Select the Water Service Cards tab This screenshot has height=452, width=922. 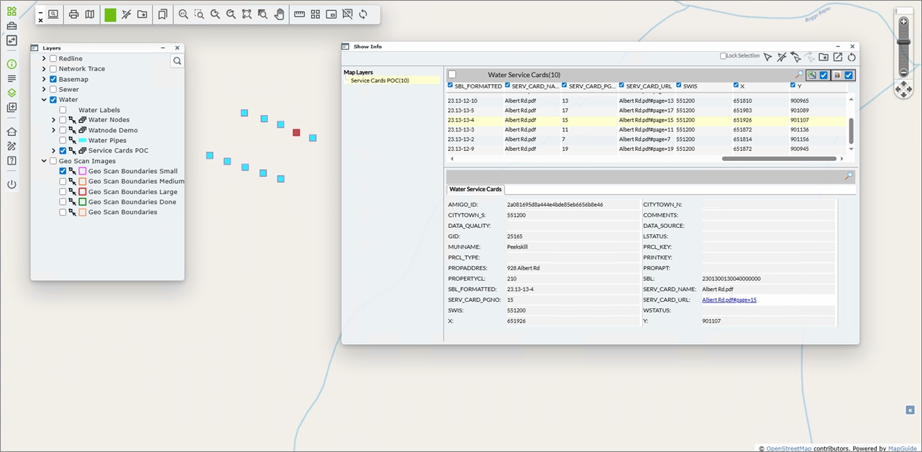(475, 190)
